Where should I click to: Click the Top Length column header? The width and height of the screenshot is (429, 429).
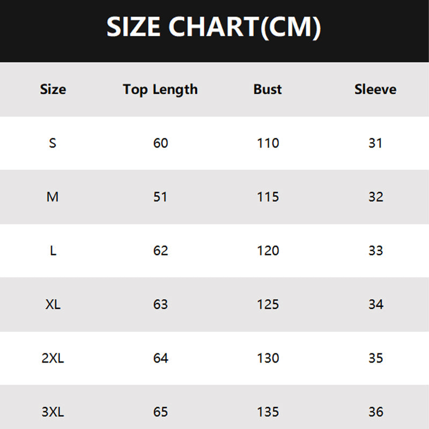160,90
